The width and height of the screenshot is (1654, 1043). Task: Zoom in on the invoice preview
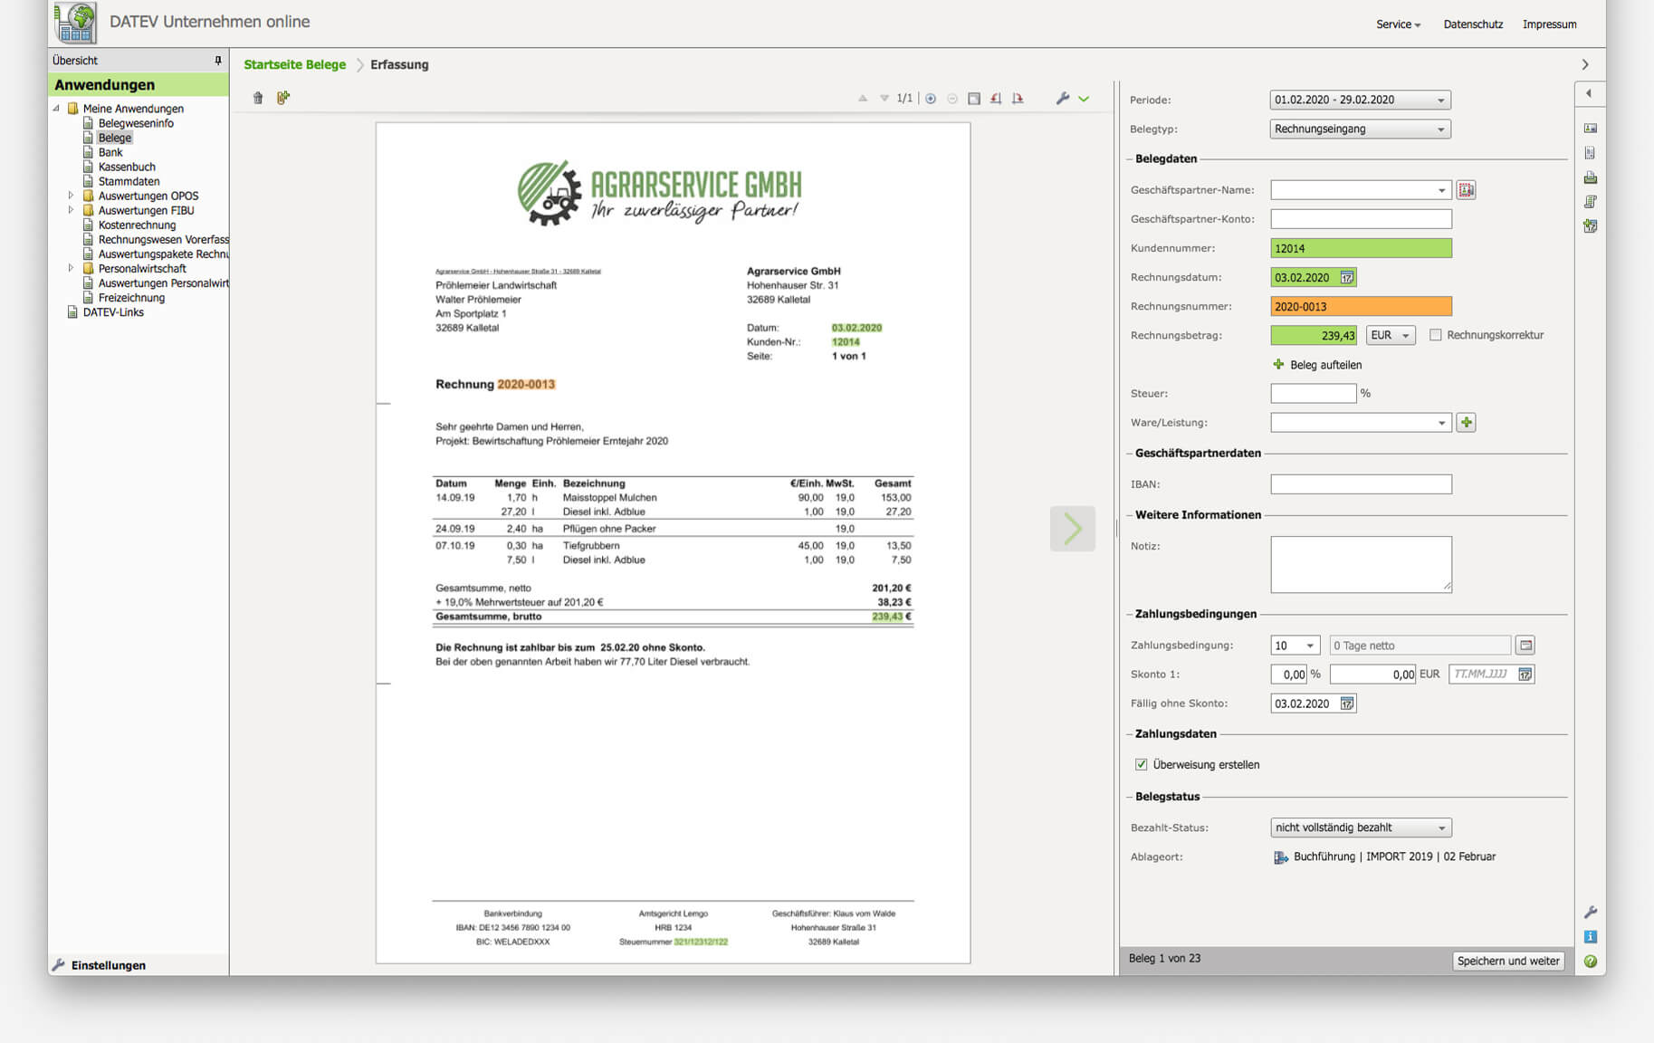tap(931, 98)
